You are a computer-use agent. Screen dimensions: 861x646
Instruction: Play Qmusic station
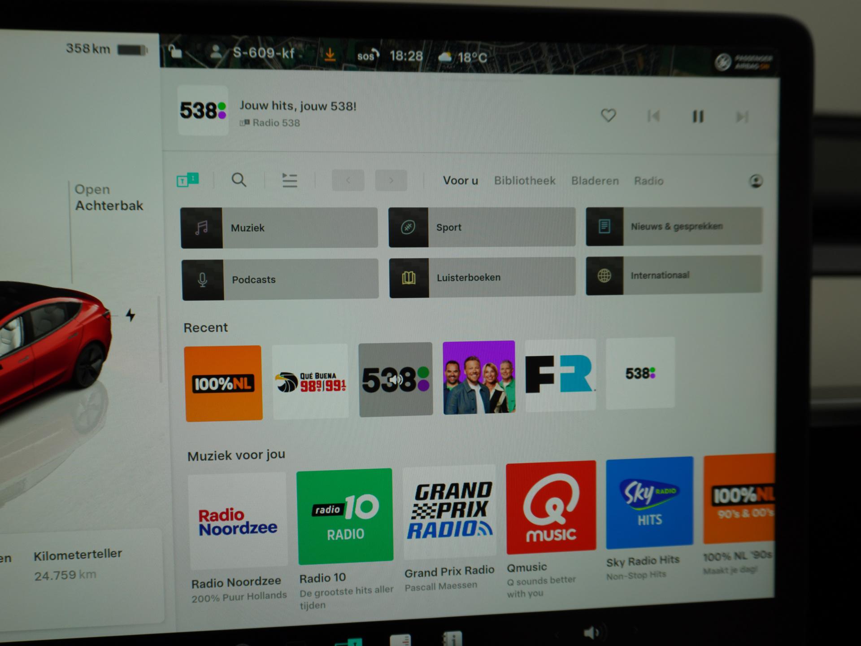551,507
